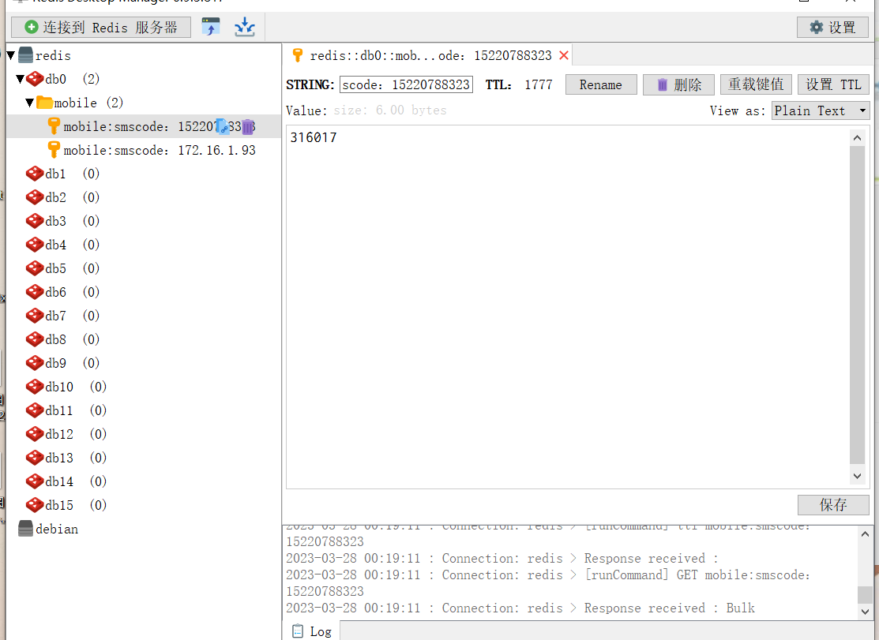Click the db12 database icon

click(35, 434)
